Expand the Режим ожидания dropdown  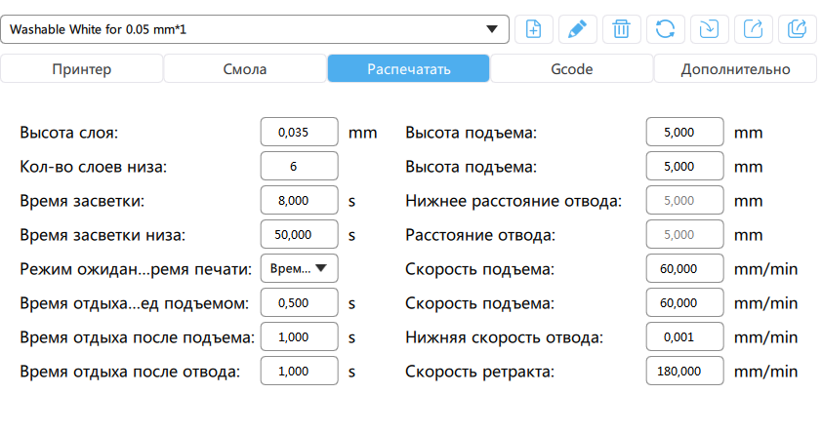300,268
